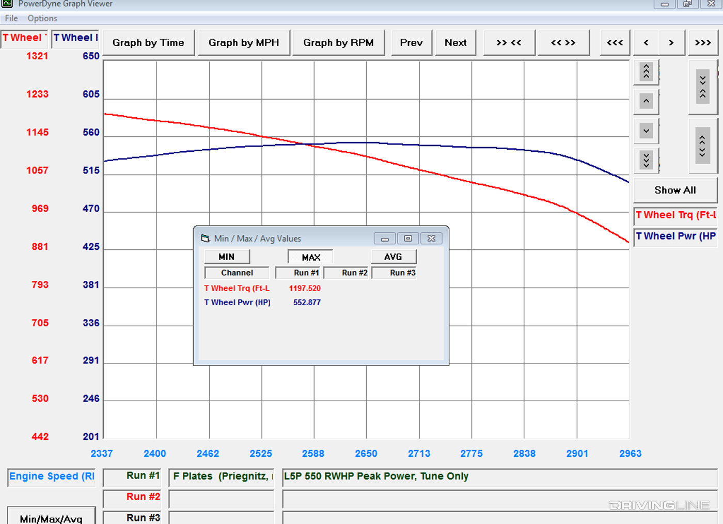Click the double down-chevron axis scale icon
The height and width of the screenshot is (524, 723).
click(646, 160)
